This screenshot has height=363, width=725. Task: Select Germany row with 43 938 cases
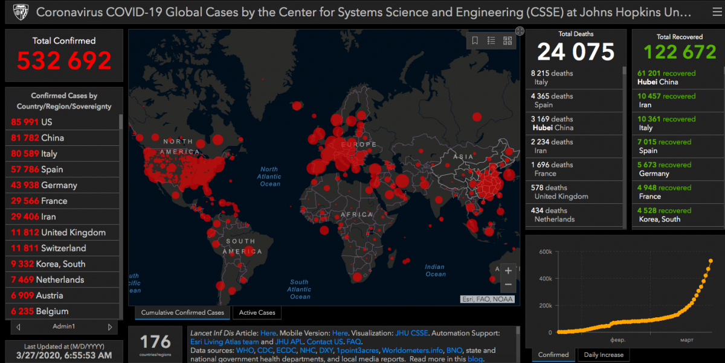[x=63, y=185]
